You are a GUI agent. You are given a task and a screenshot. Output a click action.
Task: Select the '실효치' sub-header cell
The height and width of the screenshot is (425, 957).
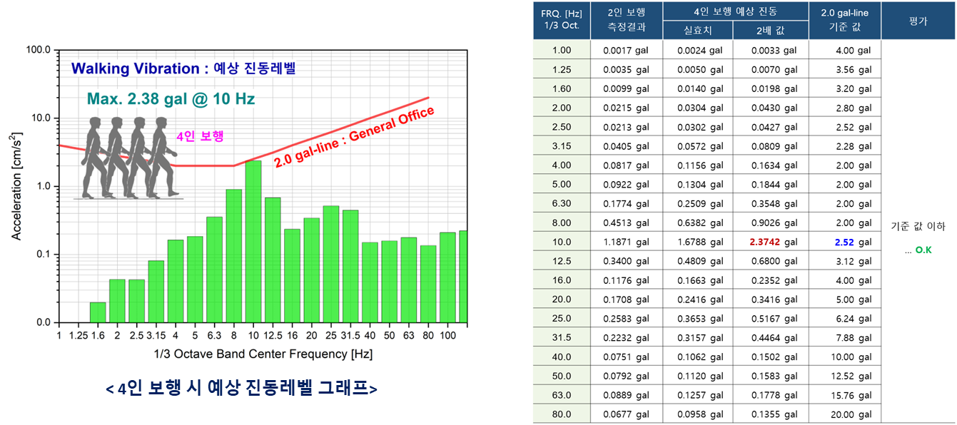coord(697,30)
